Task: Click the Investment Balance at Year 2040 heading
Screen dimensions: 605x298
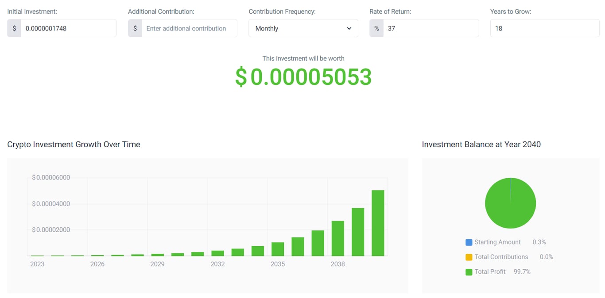Action: [481, 144]
